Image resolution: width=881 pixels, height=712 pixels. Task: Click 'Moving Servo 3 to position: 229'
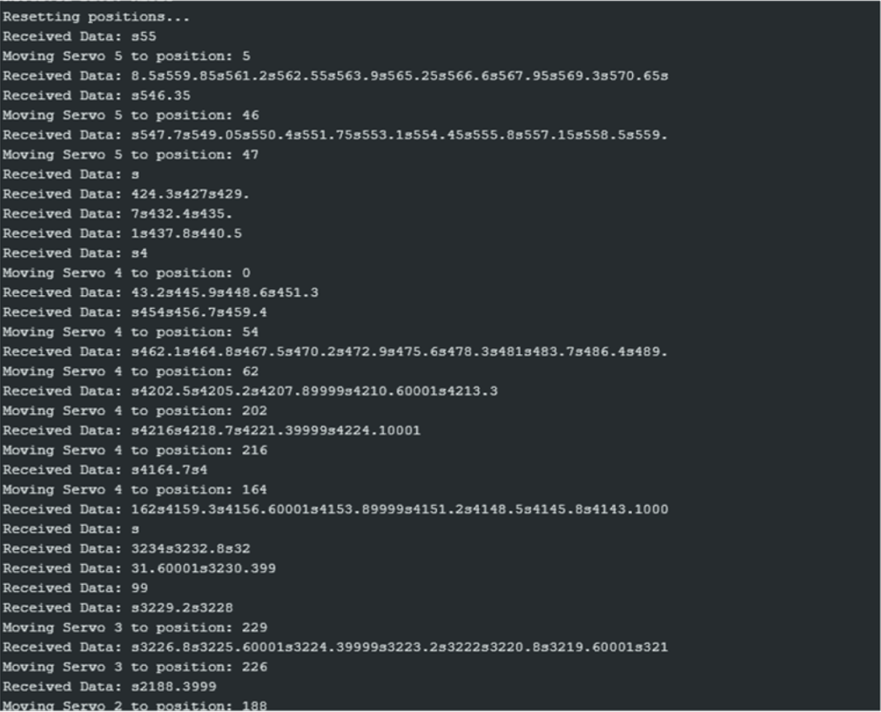tap(135, 628)
